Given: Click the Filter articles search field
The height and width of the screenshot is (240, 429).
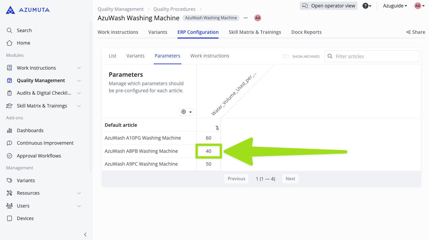Looking at the screenshot, I should click(x=372, y=56).
